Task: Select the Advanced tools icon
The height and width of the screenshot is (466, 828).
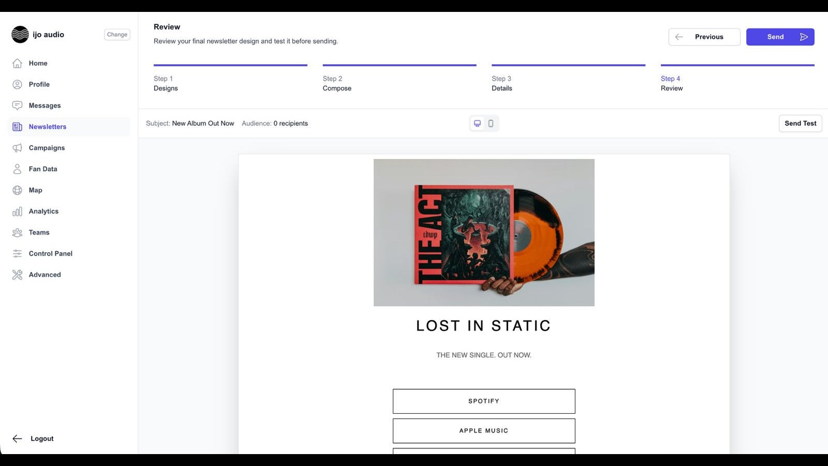Action: coord(18,274)
